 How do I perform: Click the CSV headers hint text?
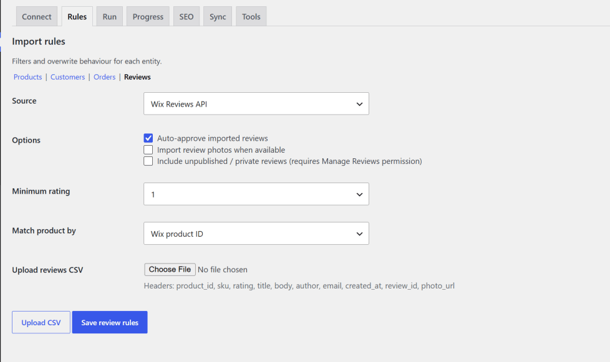(x=299, y=286)
